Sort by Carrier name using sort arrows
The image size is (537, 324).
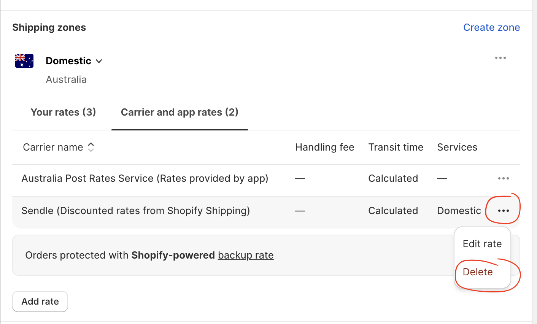[91, 147]
